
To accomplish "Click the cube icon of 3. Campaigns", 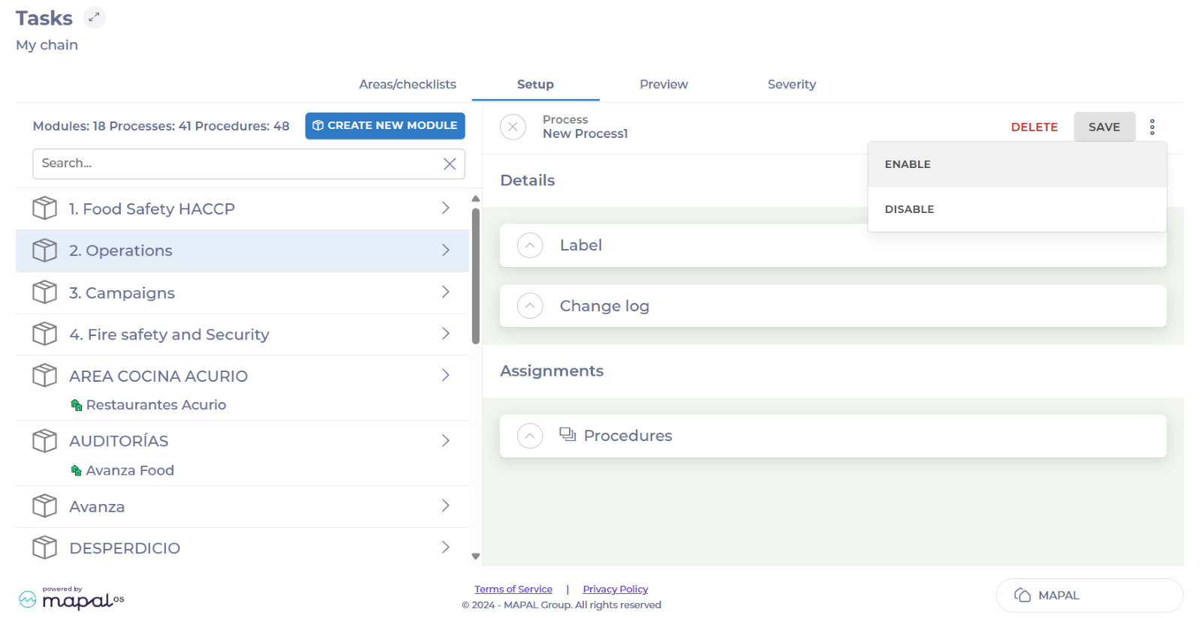I will (44, 292).
